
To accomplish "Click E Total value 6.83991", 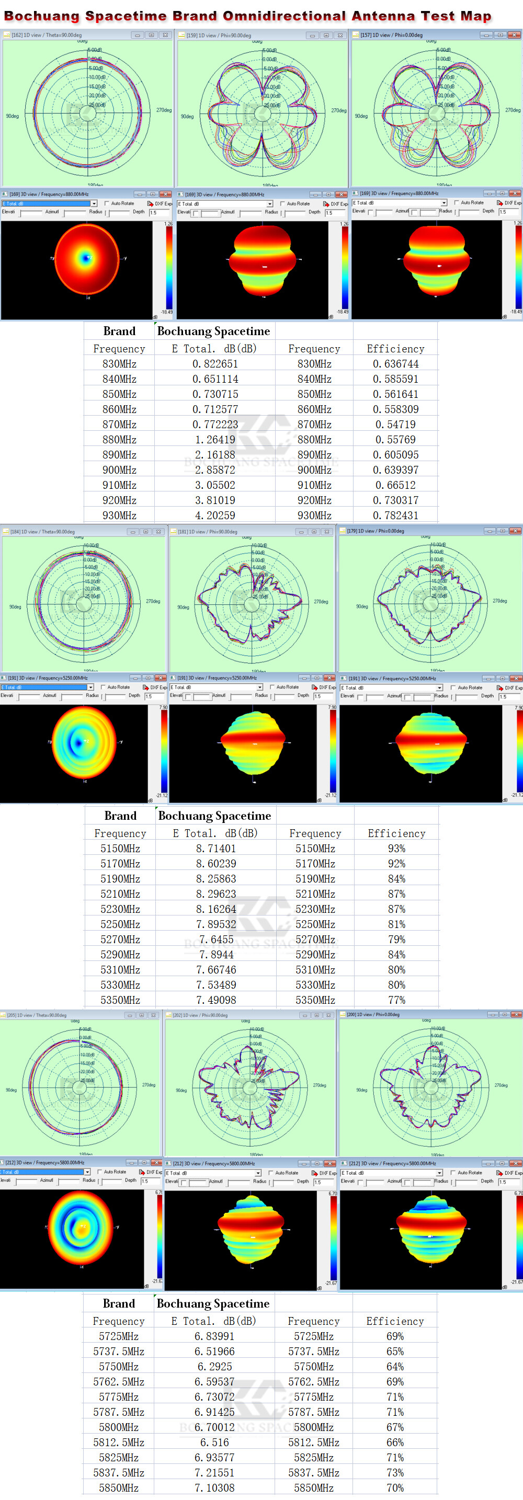I will (x=214, y=1336).
